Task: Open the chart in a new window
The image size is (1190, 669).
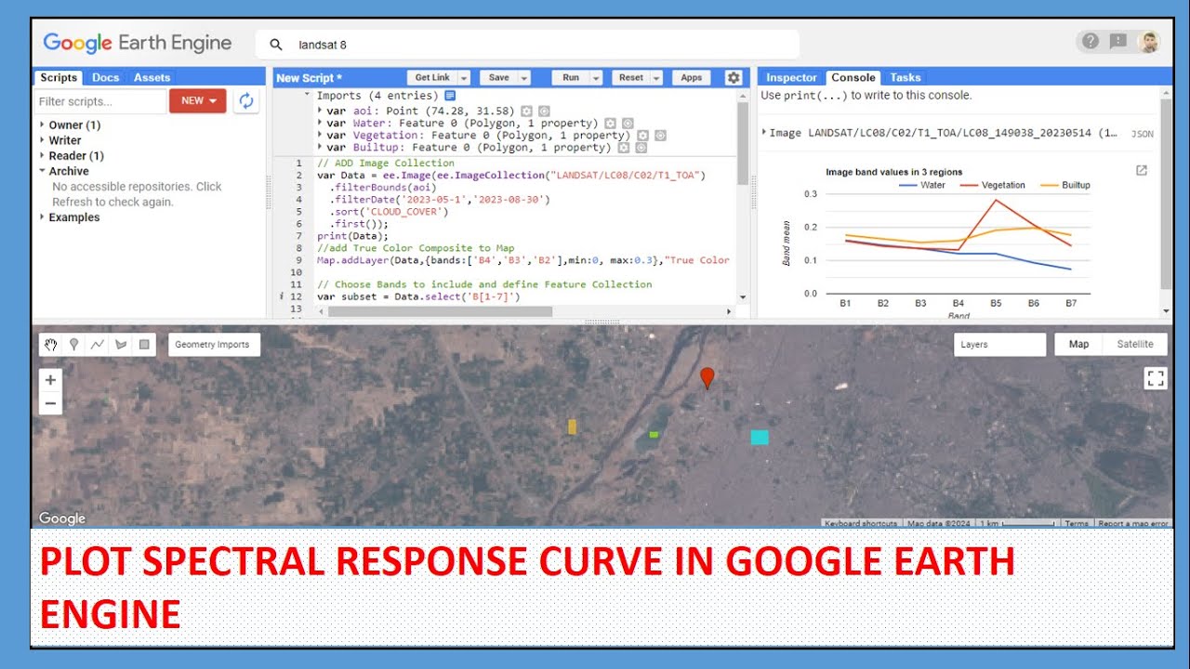Action: [x=1142, y=170]
